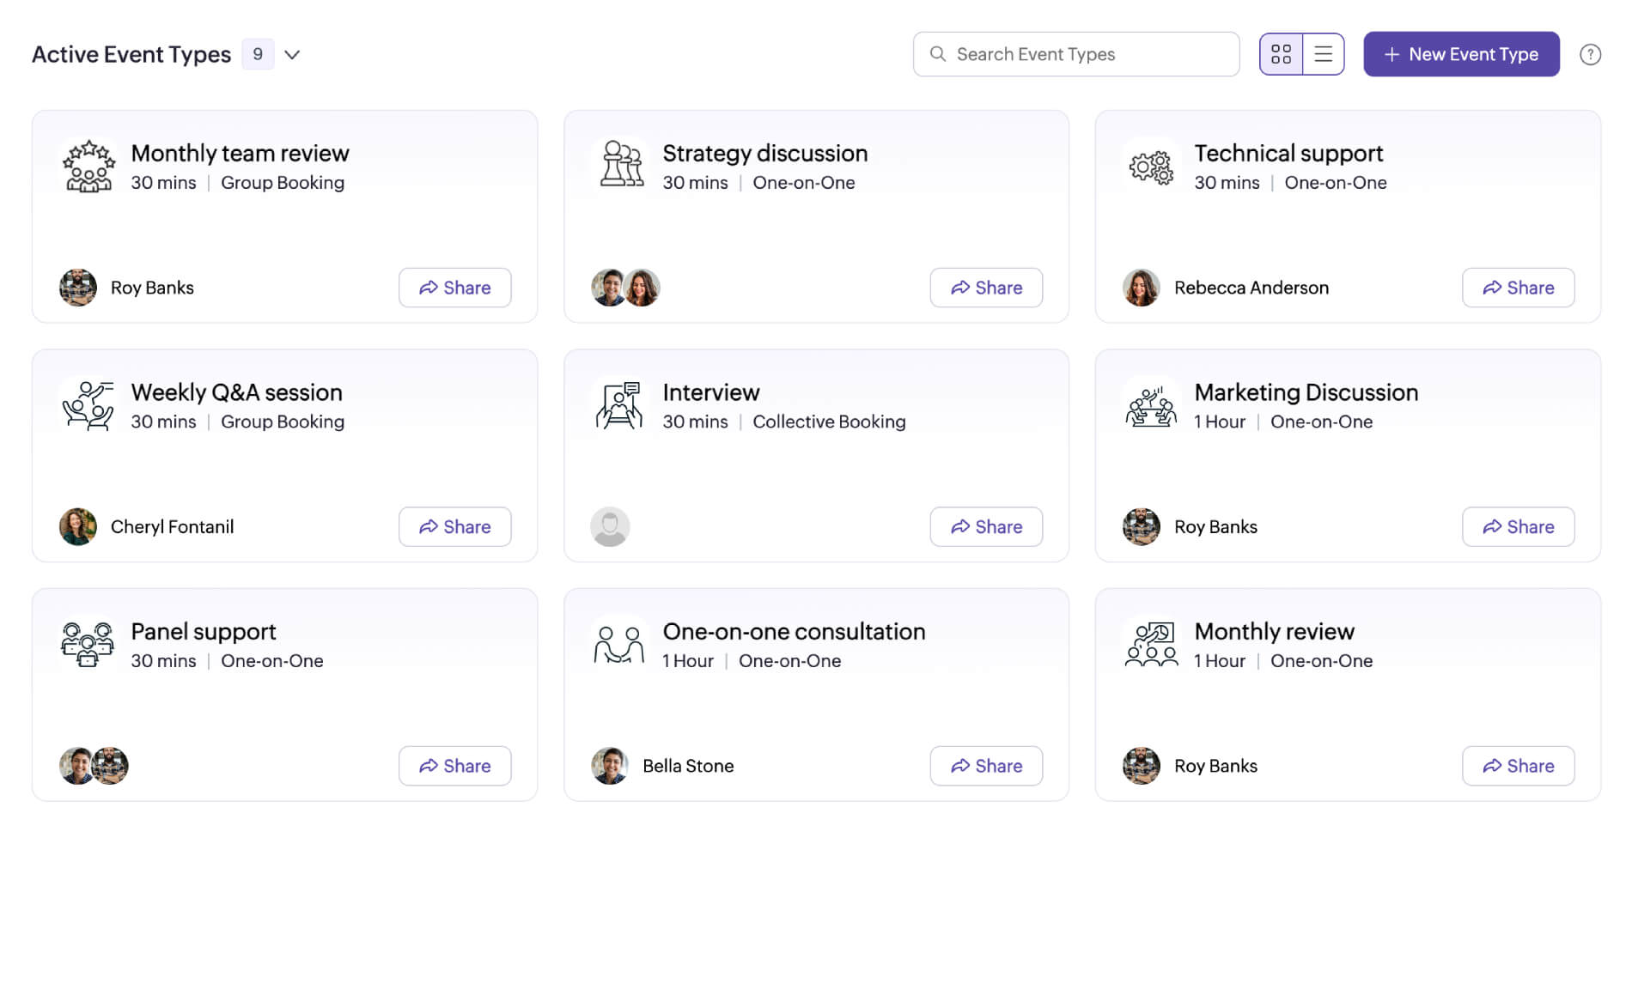
Task: Click the New Event Type button
Action: [1461, 54]
